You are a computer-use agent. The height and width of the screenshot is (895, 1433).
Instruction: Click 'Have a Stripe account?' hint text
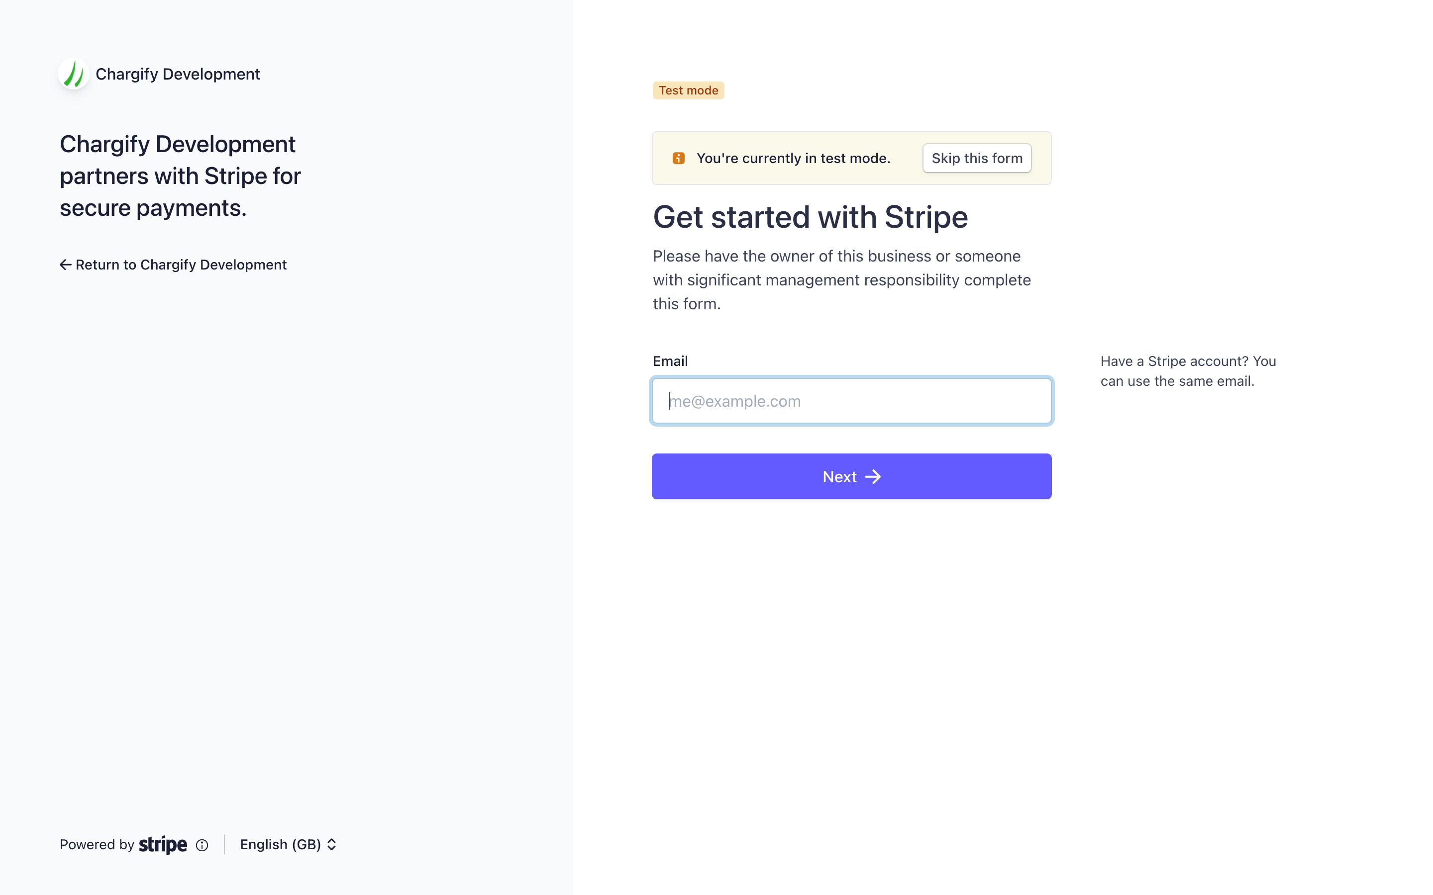[1188, 371]
